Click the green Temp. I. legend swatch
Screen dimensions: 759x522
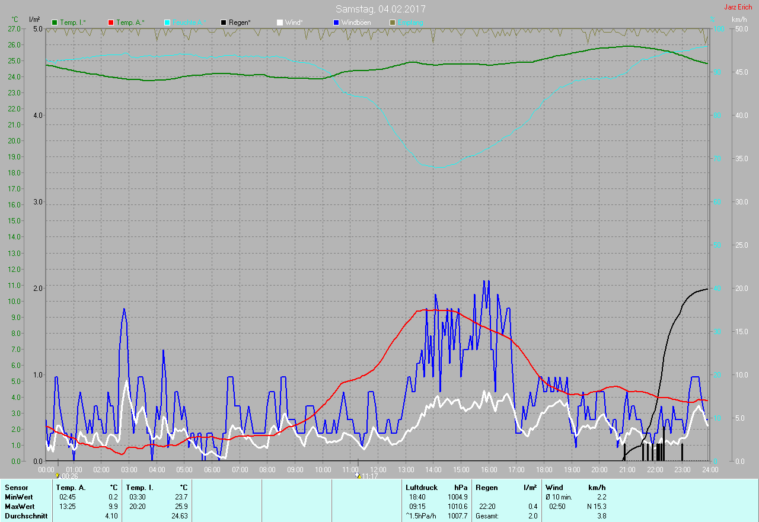(x=55, y=23)
